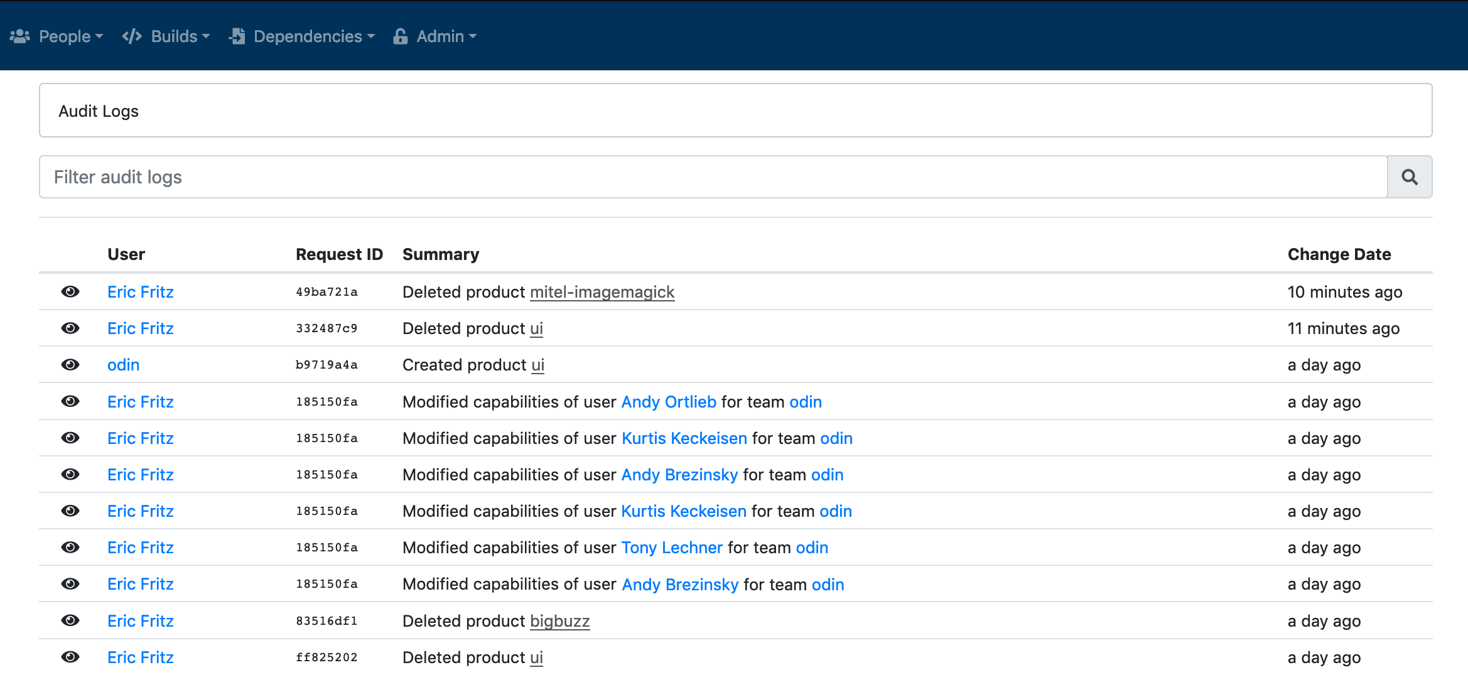Click the Admin unlock padlock icon
The height and width of the screenshot is (692, 1468).
coord(400,36)
